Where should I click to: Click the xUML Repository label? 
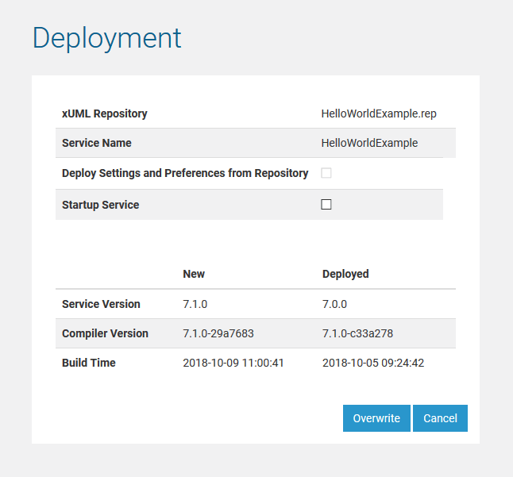click(105, 113)
